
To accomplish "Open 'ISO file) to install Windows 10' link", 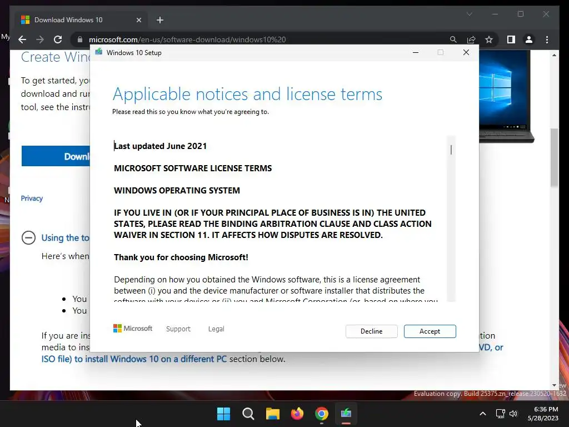I will pos(134,359).
